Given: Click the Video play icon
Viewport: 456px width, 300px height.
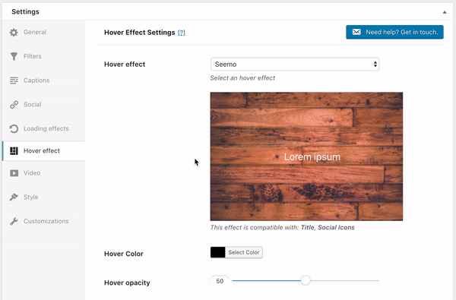Looking at the screenshot, I should click(x=14, y=173).
